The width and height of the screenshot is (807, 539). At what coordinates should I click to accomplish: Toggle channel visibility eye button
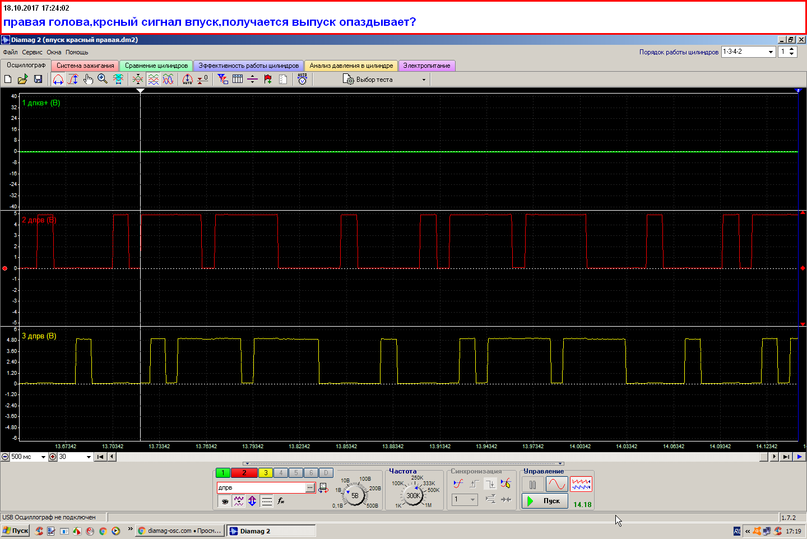pyautogui.click(x=224, y=501)
